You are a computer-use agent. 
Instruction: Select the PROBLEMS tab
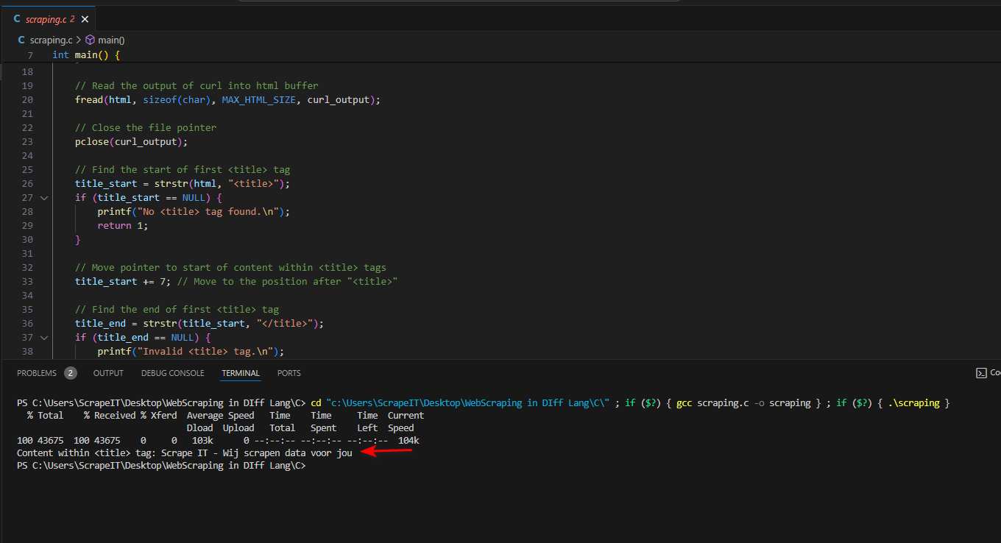37,373
